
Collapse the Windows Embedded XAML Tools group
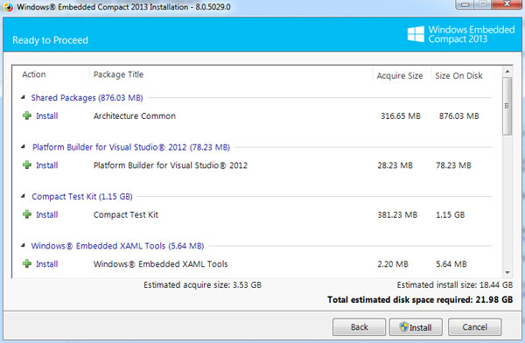pyautogui.click(x=23, y=246)
